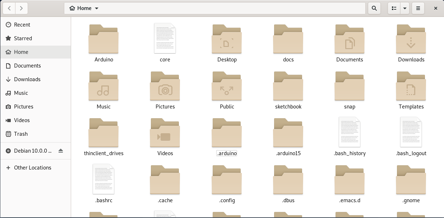Select Recent in the sidebar
Image resolution: width=444 pixels, height=218 pixels.
click(36, 25)
